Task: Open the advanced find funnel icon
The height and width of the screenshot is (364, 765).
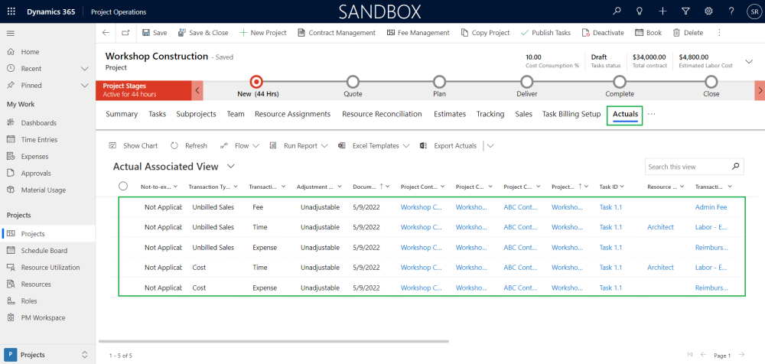Action: (685, 11)
